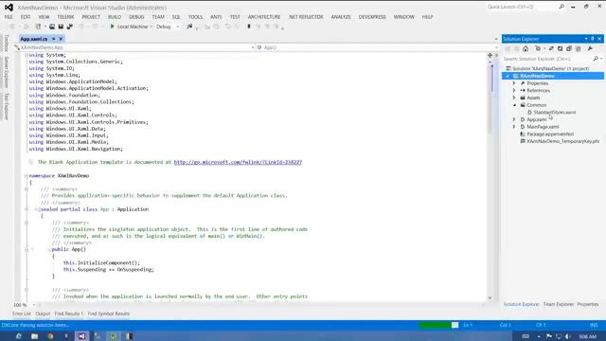This screenshot has width=606, height=341.
Task: Select StandardStyles.xaml in Solution Explorer
Action: coord(554,113)
